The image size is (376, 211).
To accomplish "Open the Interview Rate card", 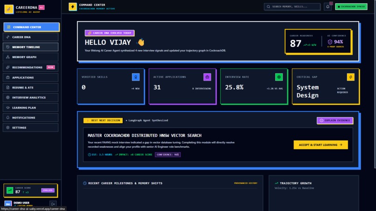I will [x=254, y=87].
